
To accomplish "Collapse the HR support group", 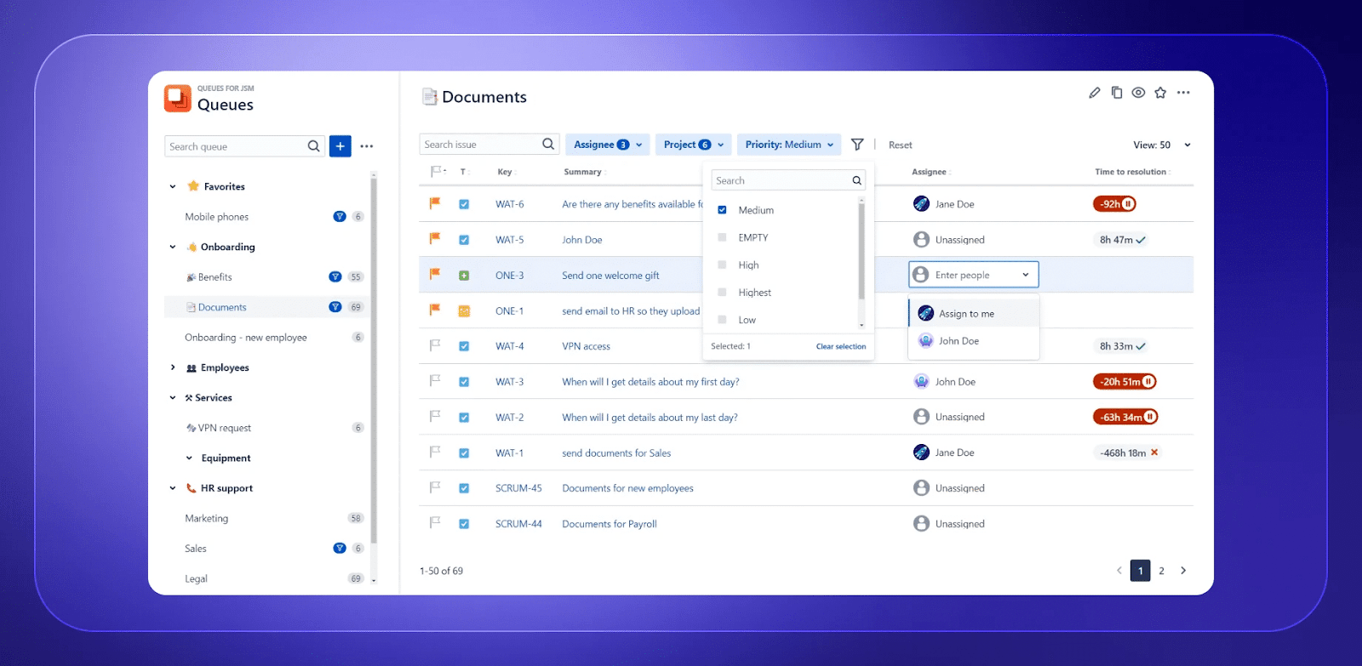I will click(173, 488).
